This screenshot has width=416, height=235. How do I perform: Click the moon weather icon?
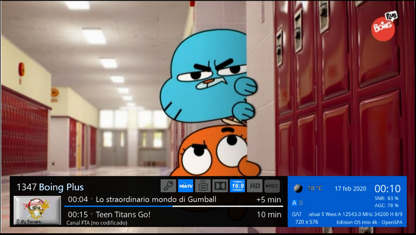(x=298, y=188)
